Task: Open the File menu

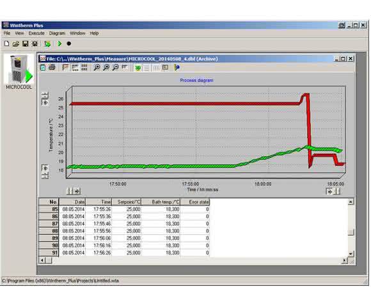Action: coord(7,33)
